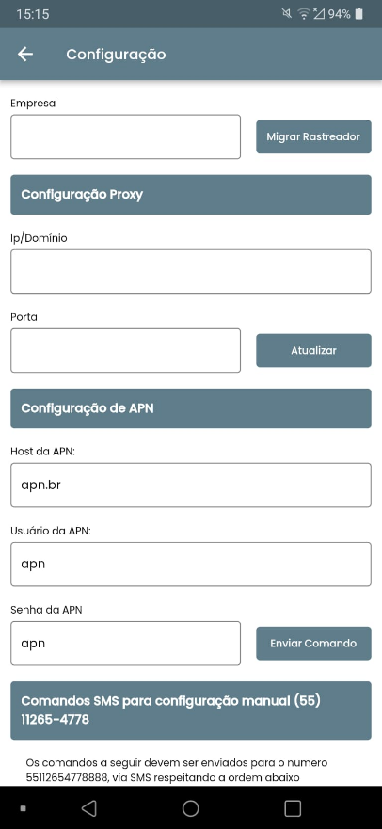Image resolution: width=382 pixels, height=829 pixels.
Task: Tap the Android home circle button
Action: pyautogui.click(x=190, y=808)
